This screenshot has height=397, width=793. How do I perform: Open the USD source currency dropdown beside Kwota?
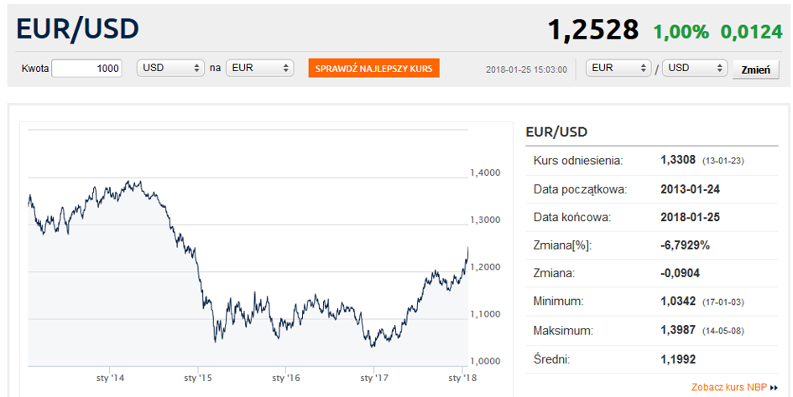[171, 68]
